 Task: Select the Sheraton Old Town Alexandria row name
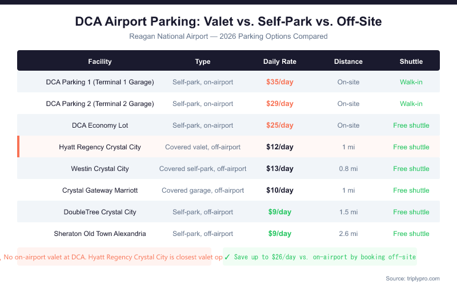tap(100, 234)
